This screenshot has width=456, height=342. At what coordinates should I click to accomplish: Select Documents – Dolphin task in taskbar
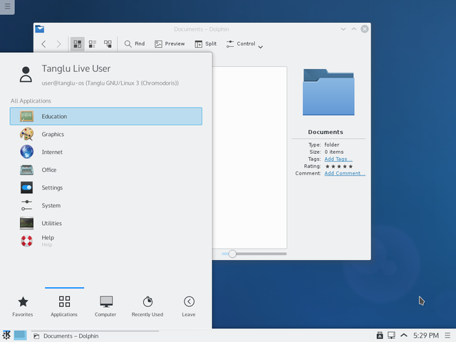pos(95,336)
